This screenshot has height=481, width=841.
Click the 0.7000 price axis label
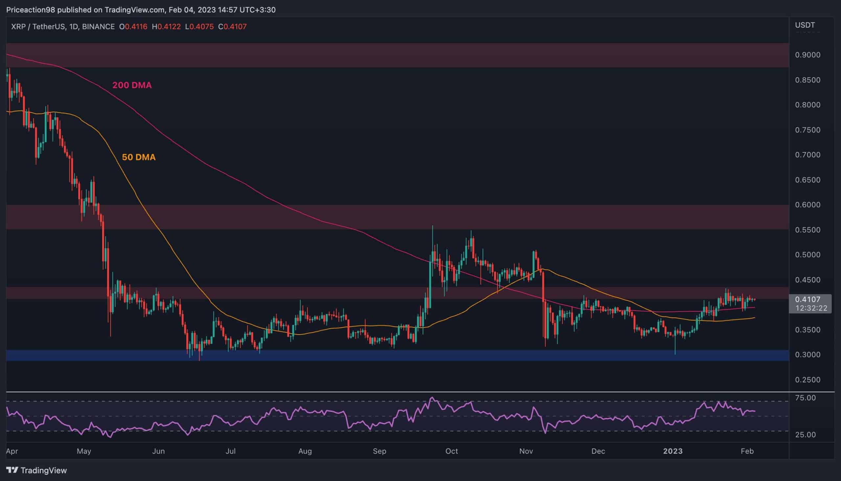(807, 155)
